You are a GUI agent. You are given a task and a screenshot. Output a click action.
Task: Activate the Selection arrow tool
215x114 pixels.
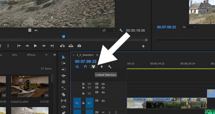pos(64,57)
